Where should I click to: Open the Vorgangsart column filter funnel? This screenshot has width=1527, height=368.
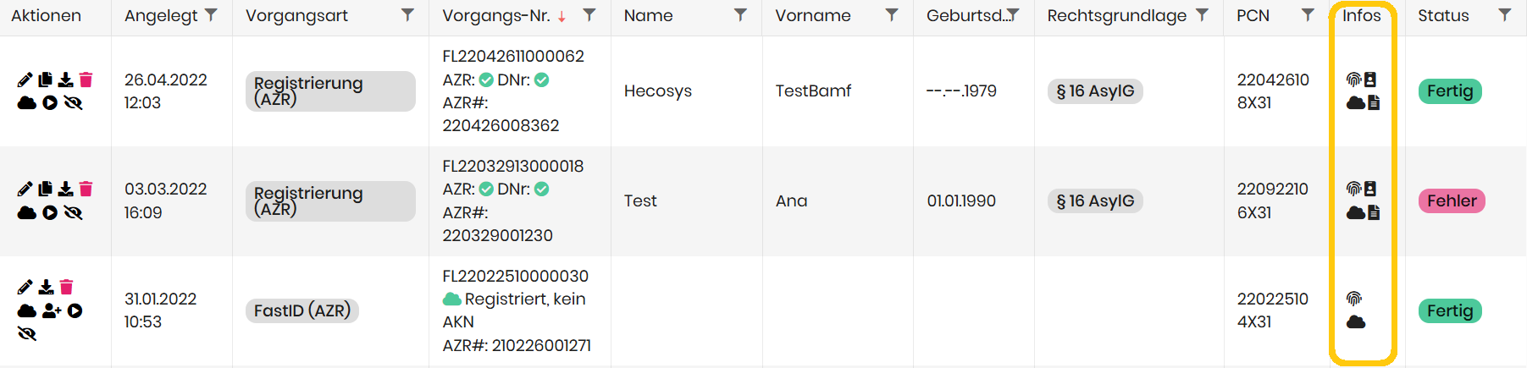407,14
